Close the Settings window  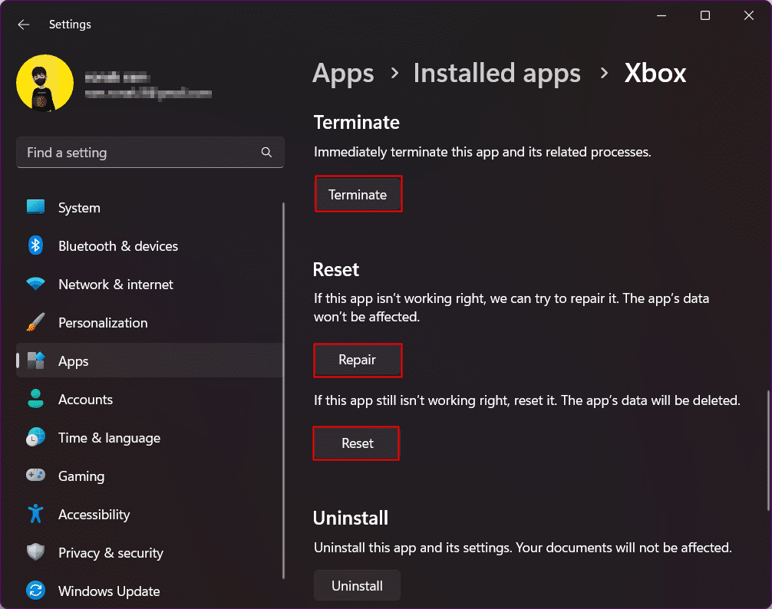pos(749,16)
